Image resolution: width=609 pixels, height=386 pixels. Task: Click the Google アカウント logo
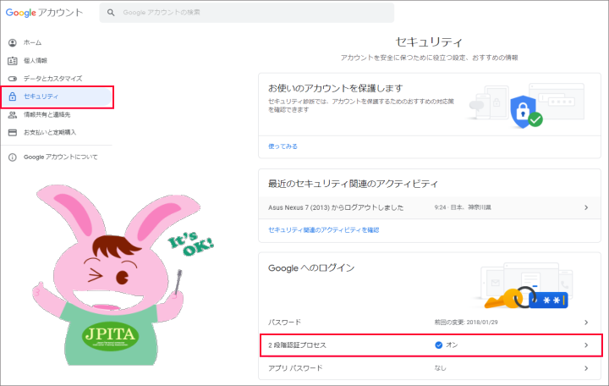click(x=44, y=13)
